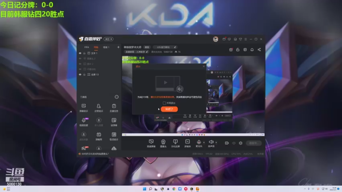Check the 不再提示 don't-remind checkbox
The height and width of the screenshot is (192, 342).
(x=164, y=103)
